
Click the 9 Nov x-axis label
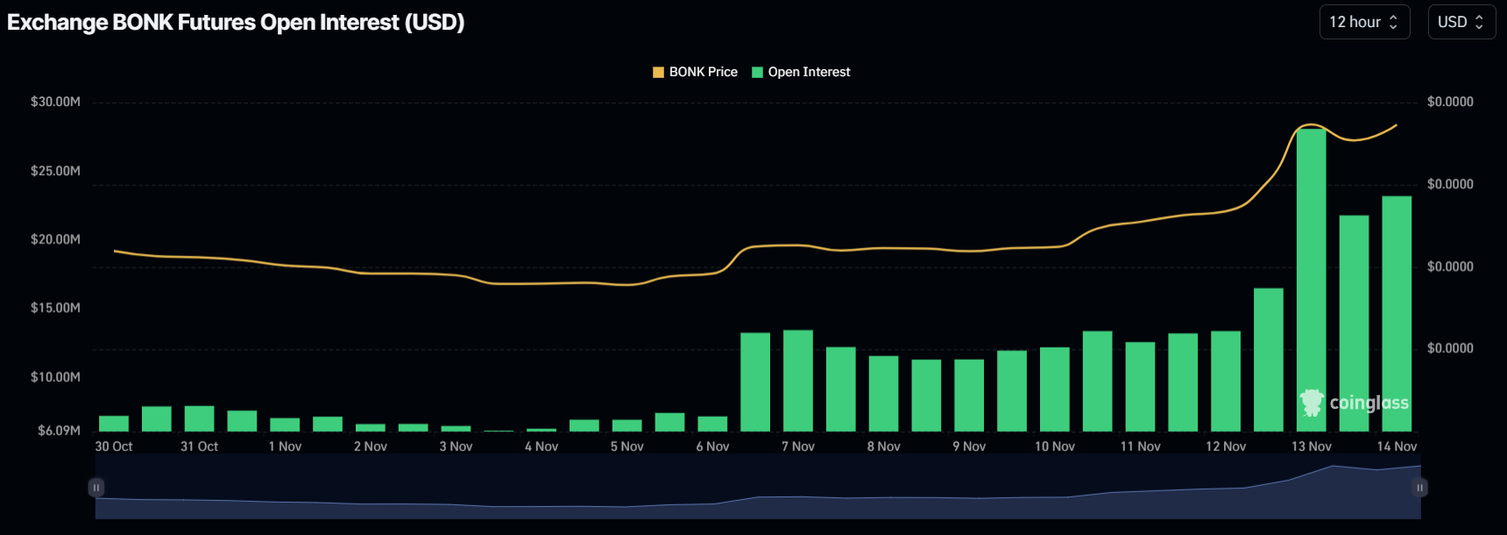point(969,447)
